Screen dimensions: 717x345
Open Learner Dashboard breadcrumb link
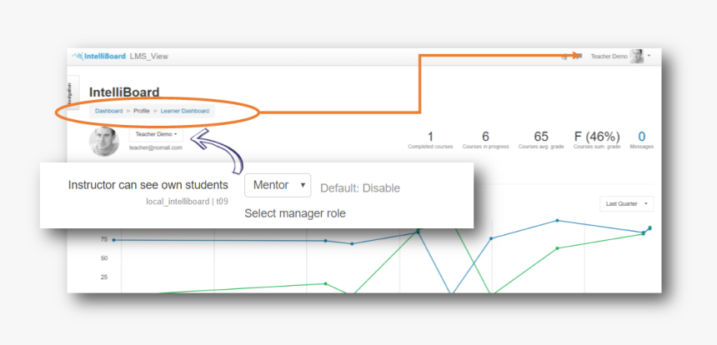pyautogui.click(x=185, y=111)
